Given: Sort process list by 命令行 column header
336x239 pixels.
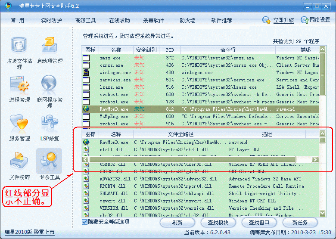Looking at the screenshot, I should point(228,50).
